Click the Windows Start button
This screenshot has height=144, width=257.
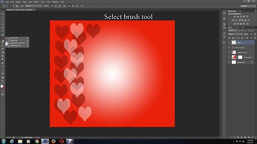(x=4, y=141)
